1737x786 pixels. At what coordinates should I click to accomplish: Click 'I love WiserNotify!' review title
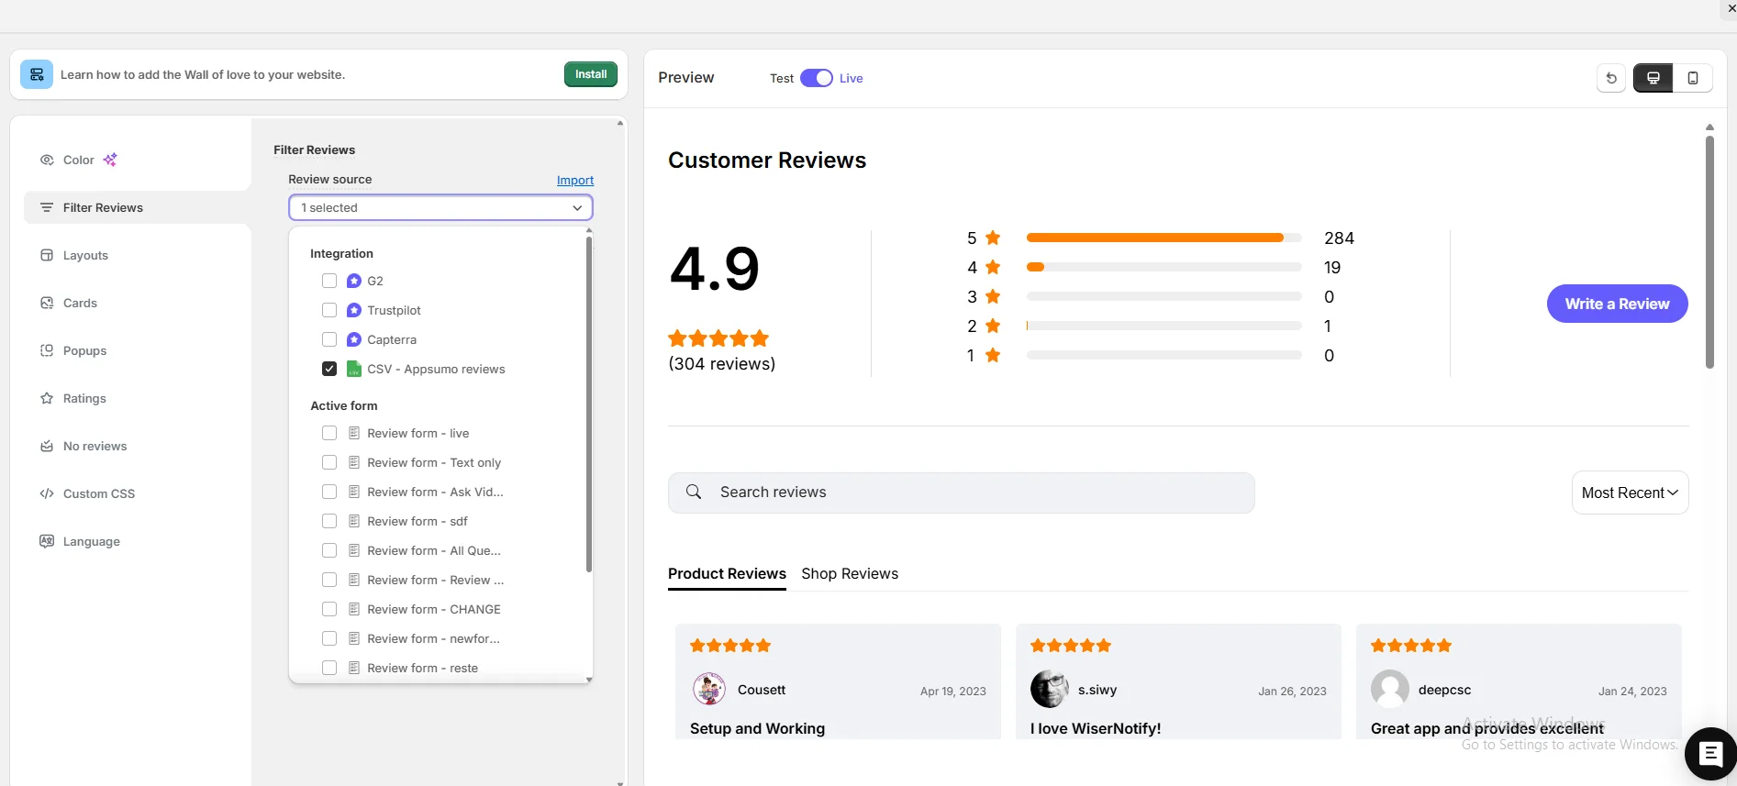tap(1096, 728)
